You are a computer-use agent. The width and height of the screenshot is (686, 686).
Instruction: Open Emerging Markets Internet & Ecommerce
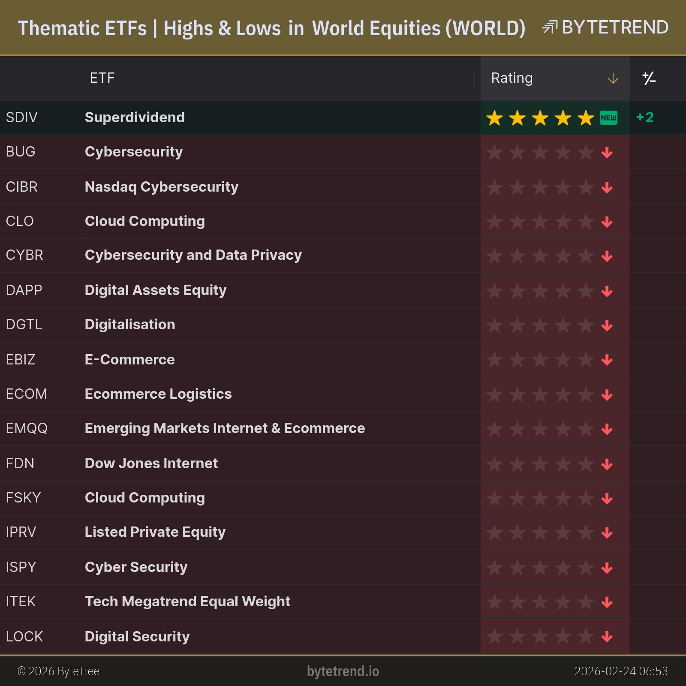[x=225, y=428]
